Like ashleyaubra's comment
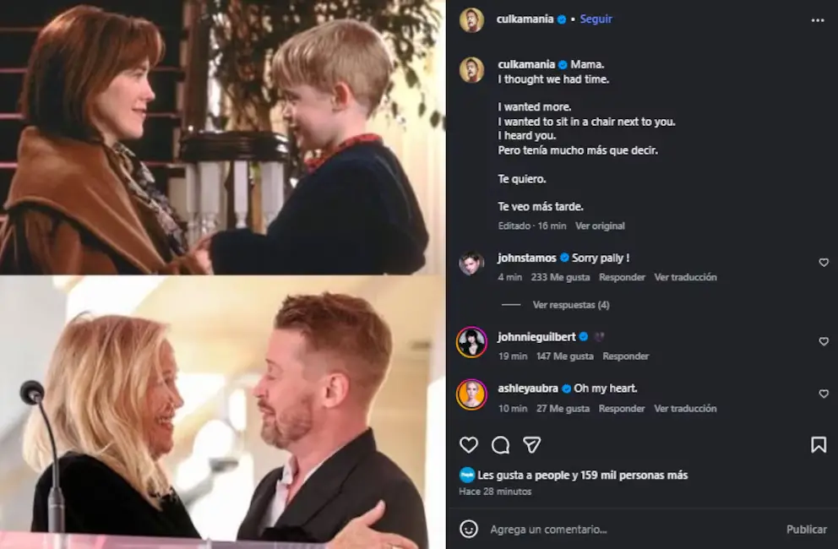The image size is (838, 549). point(824,394)
